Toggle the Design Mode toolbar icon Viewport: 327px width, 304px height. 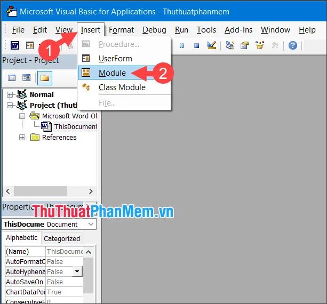(212, 45)
